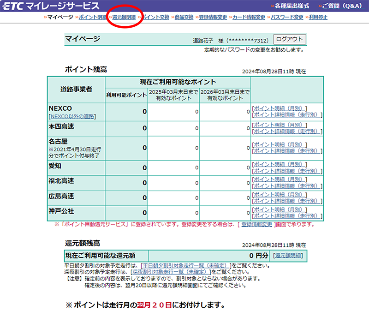Open ポイント明細(月別) for NEXCO row
This screenshot has width=369, height=317.
pyautogui.click(x=280, y=108)
